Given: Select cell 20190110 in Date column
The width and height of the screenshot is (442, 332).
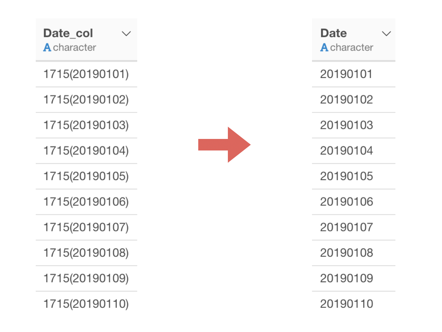Looking at the screenshot, I should [x=354, y=304].
